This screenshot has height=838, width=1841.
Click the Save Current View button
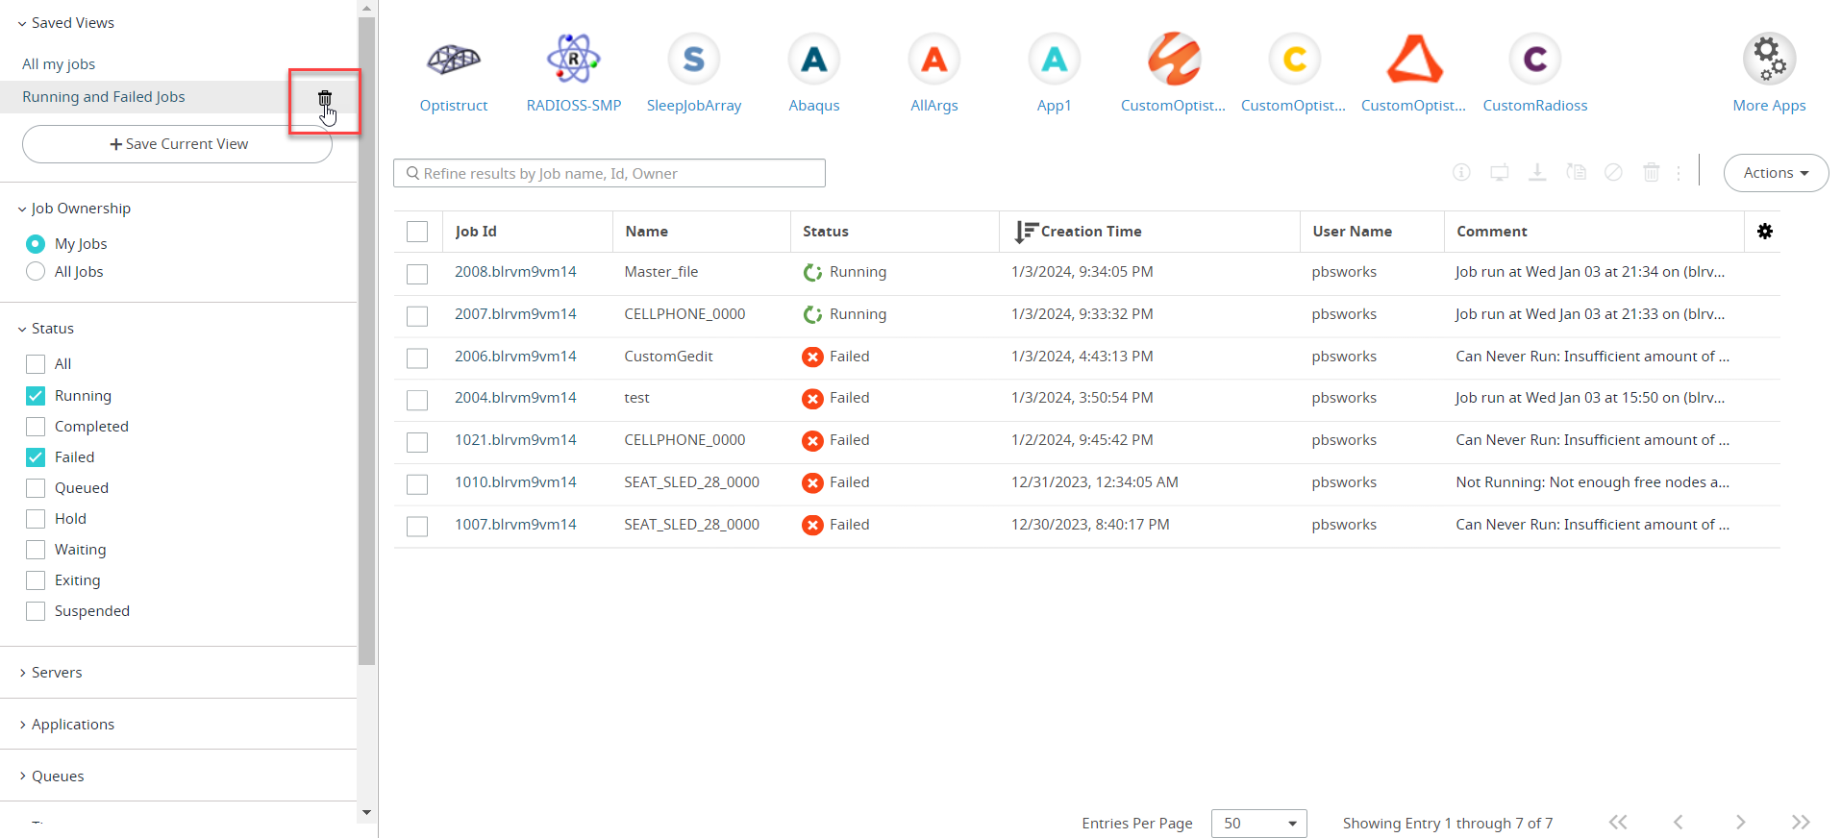178,144
